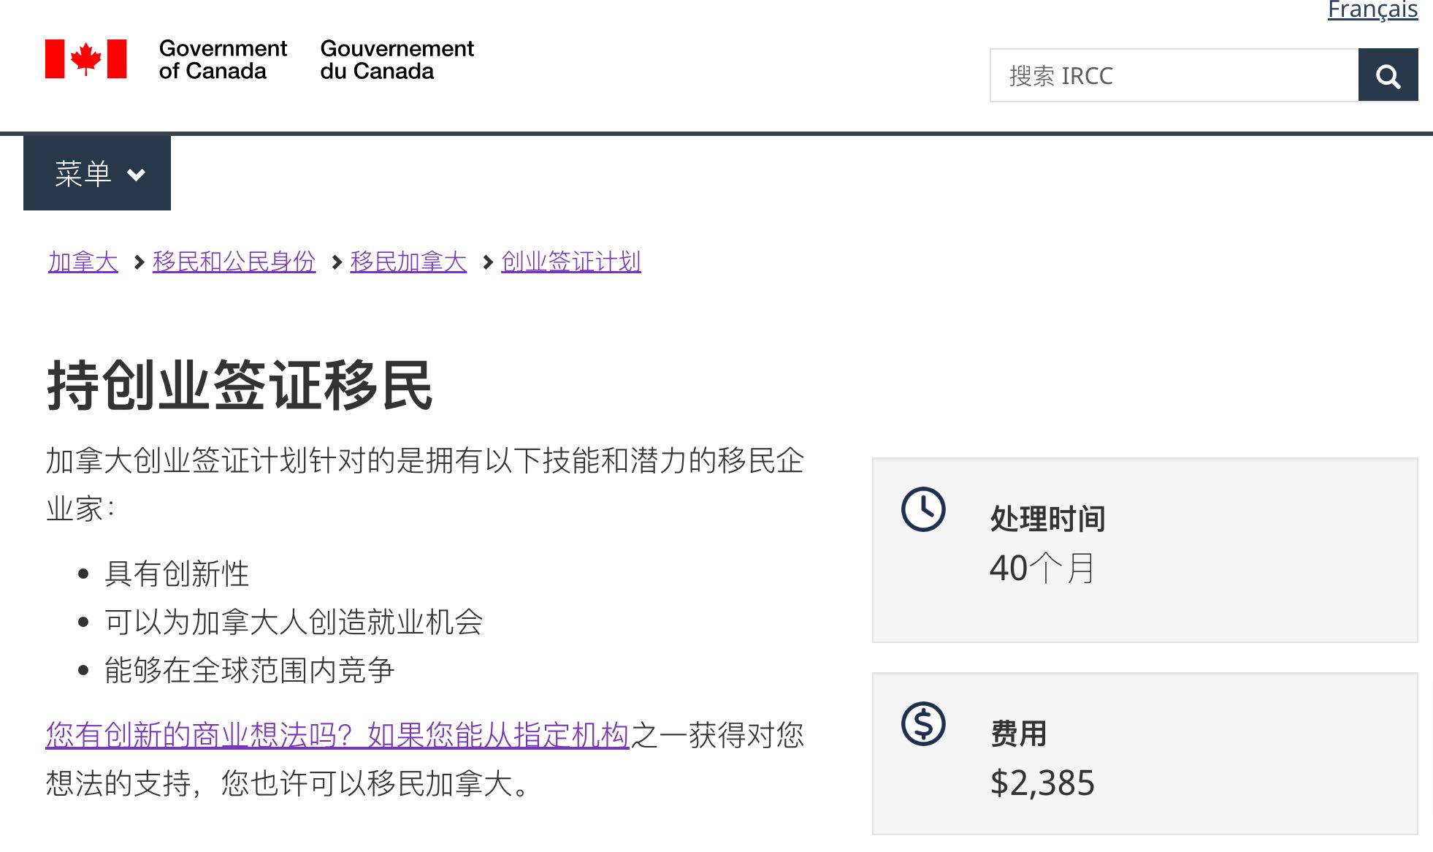The image size is (1433, 852).
Task: Expand the 菜单 dropdown menu
Action: (x=96, y=173)
